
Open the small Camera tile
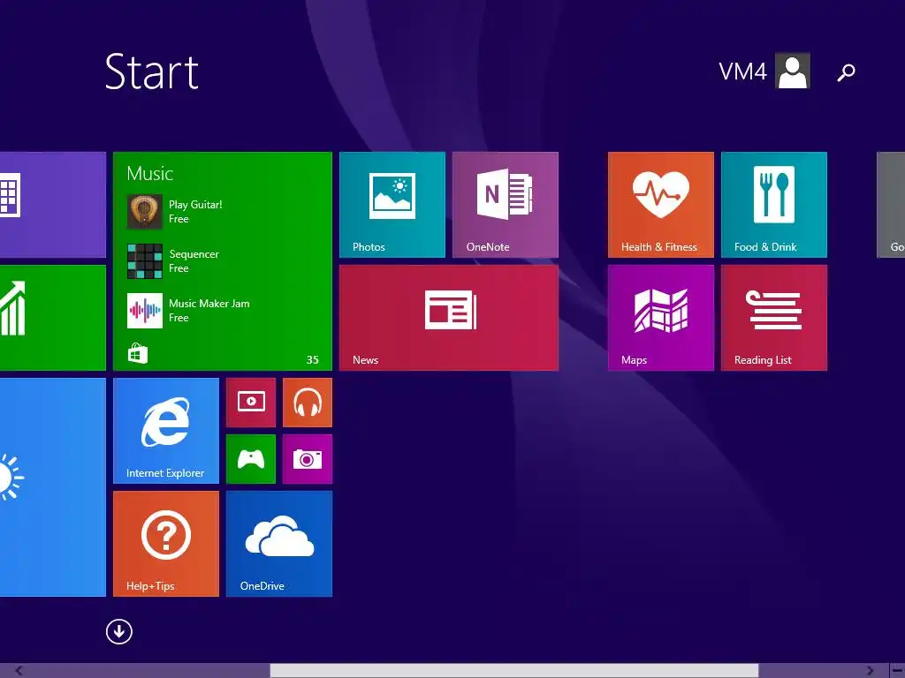[308, 459]
